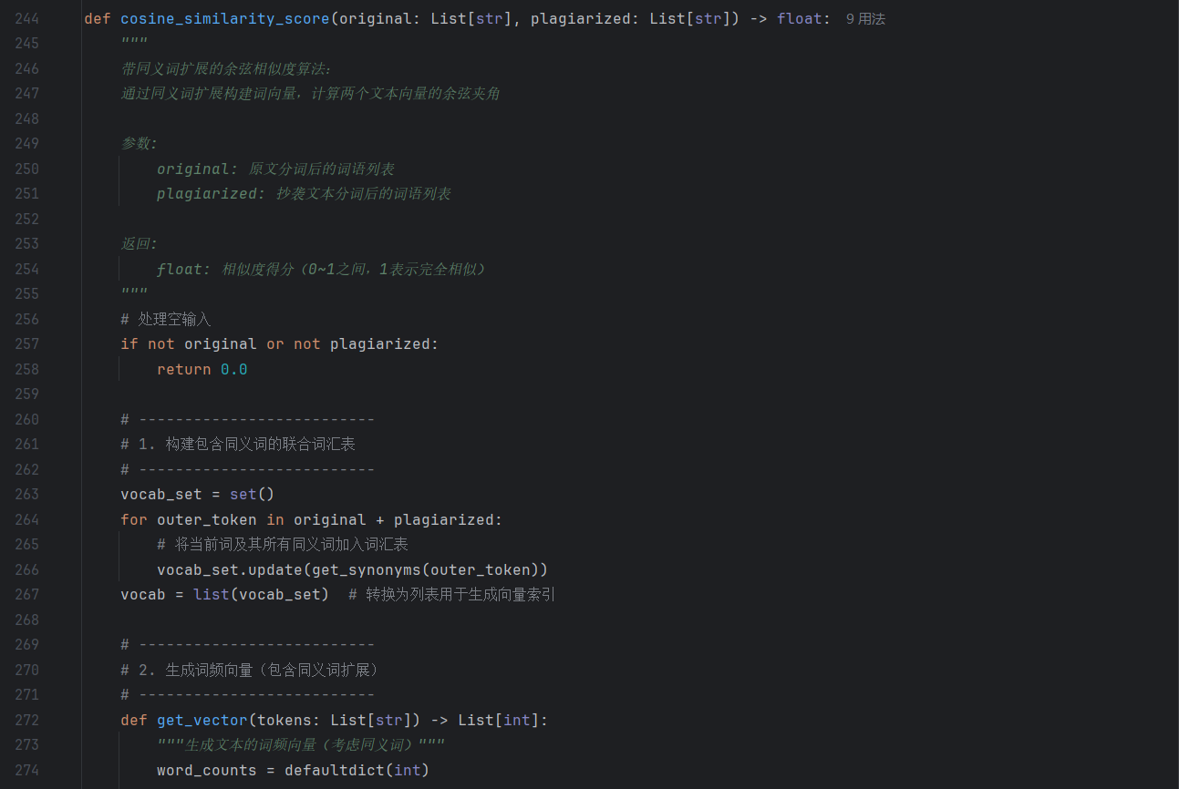Click "plagiarized: List[str]" parameter on line 244
The height and width of the screenshot is (789, 1179).
pyautogui.click(x=631, y=18)
